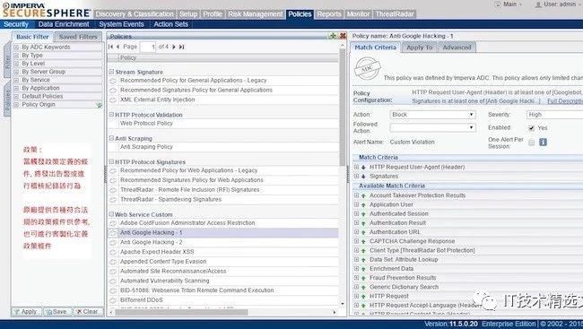The width and height of the screenshot is (583, 329).
Task: Open the Risk Management tab
Action: click(x=255, y=14)
